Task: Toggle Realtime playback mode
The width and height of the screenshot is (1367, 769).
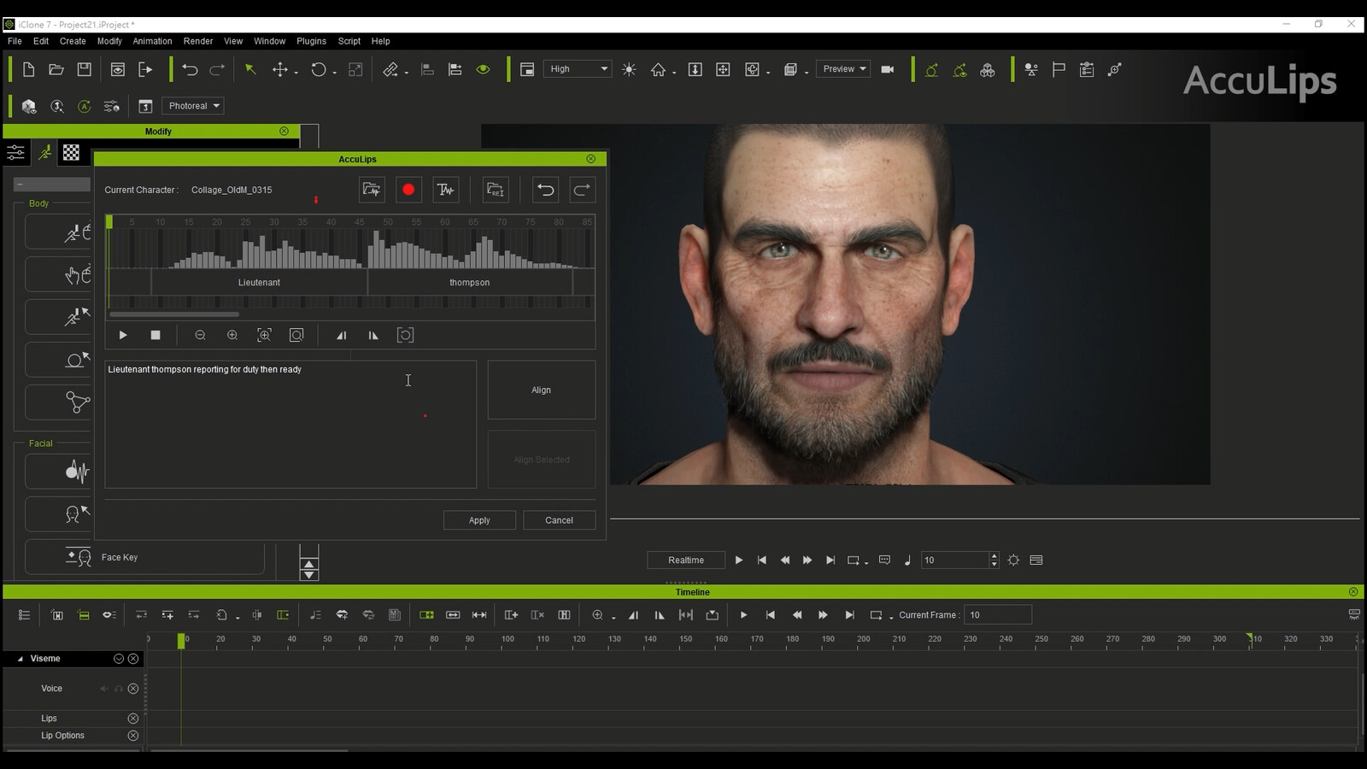Action: [x=685, y=560]
